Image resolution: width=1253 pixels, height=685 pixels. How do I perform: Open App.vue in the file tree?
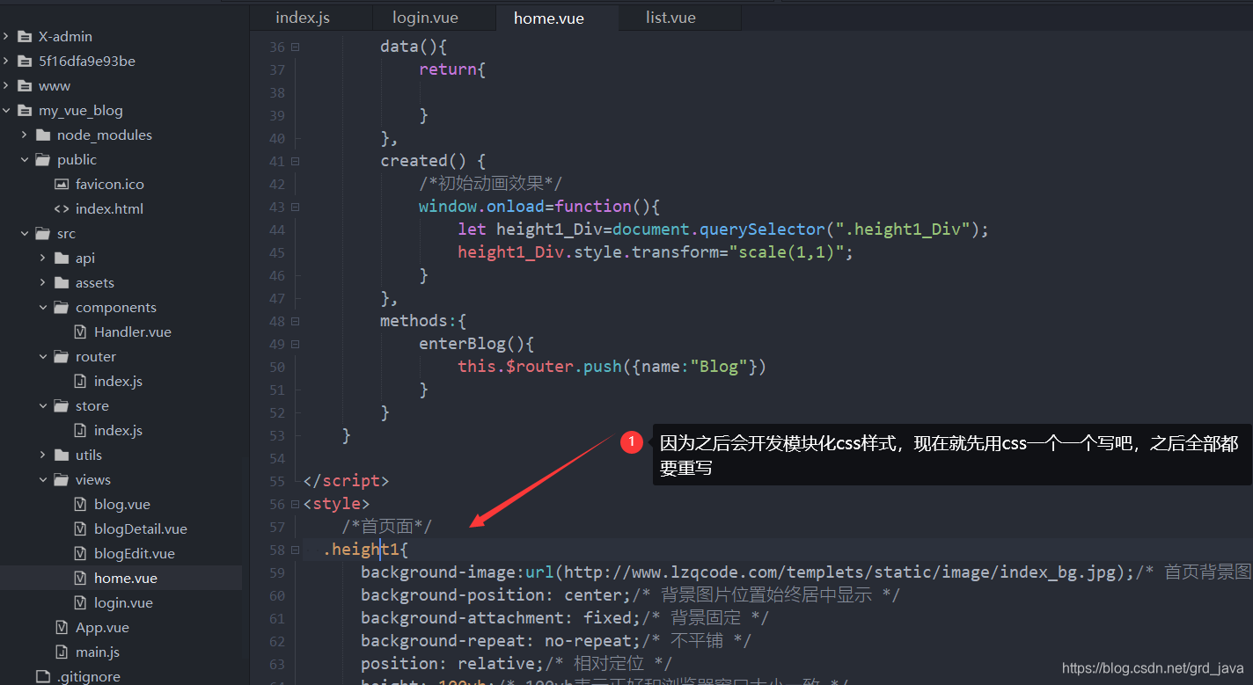102,628
